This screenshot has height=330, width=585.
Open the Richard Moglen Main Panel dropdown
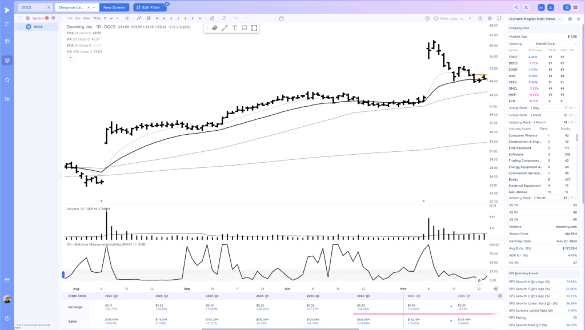tap(535, 19)
